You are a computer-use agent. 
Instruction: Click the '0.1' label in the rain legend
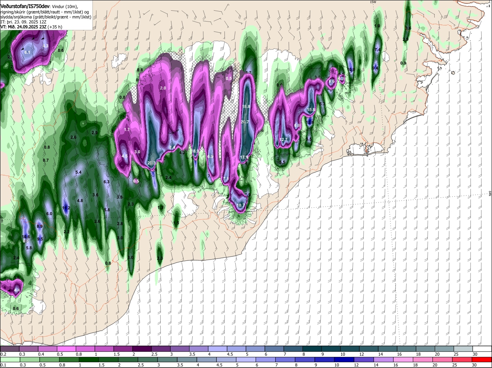coord(3,365)
